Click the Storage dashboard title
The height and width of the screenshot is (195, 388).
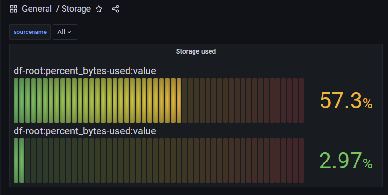click(x=76, y=9)
